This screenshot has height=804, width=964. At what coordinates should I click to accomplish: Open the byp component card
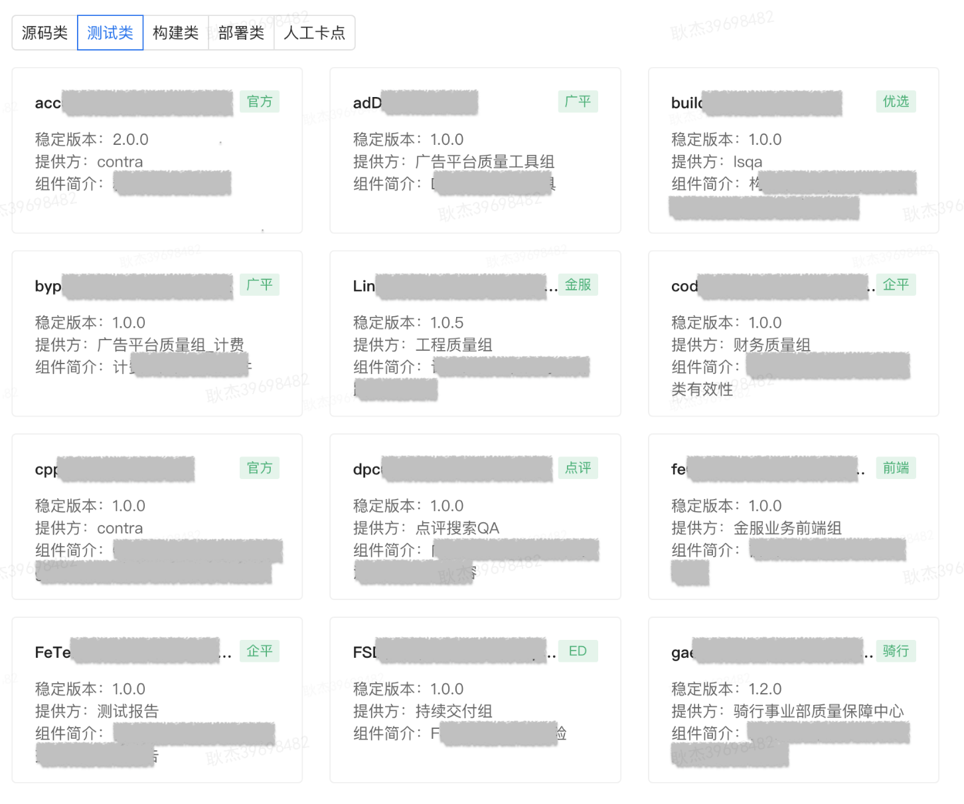tap(156, 334)
